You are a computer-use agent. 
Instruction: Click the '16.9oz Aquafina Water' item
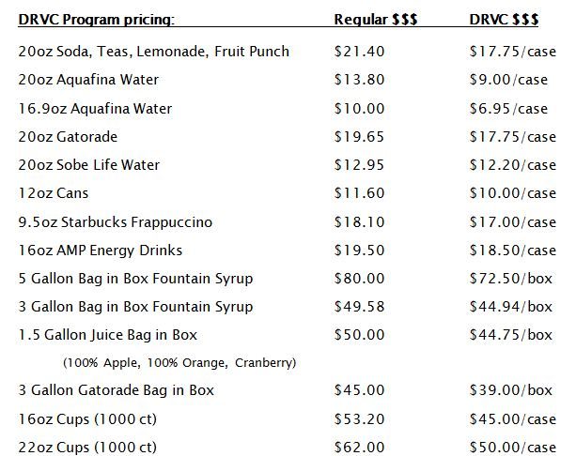(x=95, y=109)
